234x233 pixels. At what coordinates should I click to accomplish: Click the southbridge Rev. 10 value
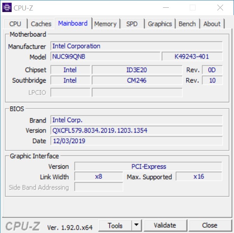click(x=212, y=80)
